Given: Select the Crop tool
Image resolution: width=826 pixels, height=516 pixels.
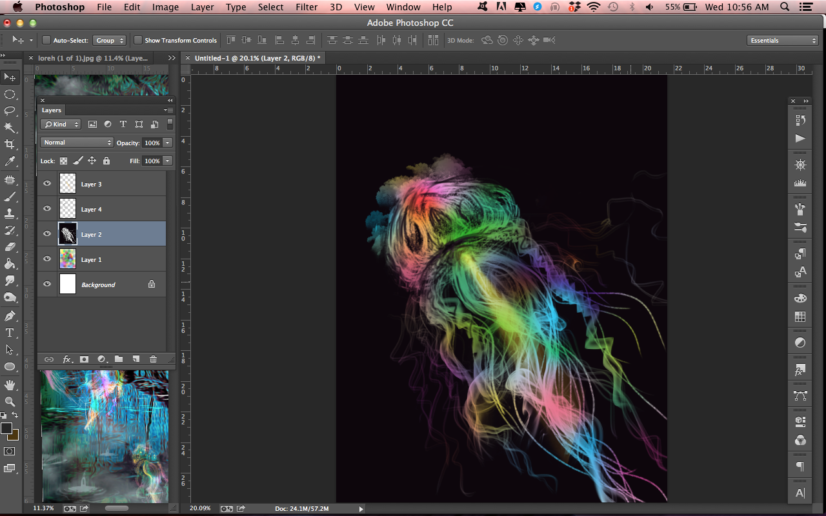Looking at the screenshot, I should pos(10,144).
